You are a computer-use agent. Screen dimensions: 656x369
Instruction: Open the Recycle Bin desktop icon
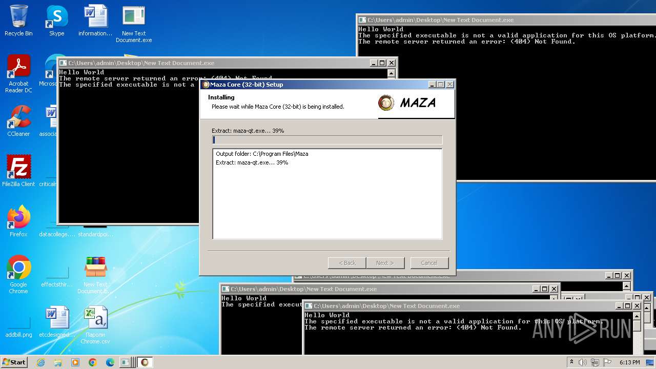18,20
